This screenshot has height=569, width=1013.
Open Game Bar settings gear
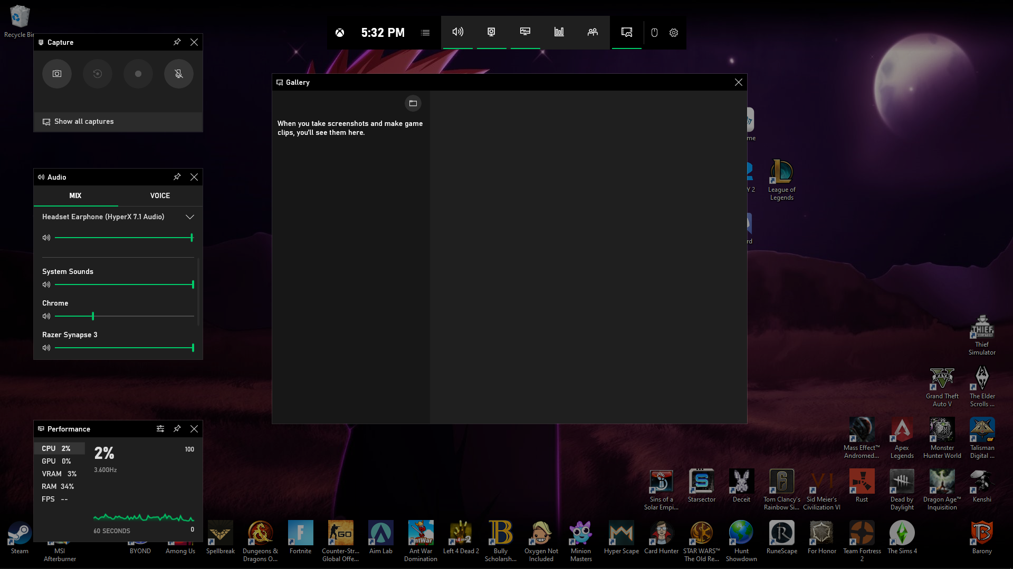[674, 33]
